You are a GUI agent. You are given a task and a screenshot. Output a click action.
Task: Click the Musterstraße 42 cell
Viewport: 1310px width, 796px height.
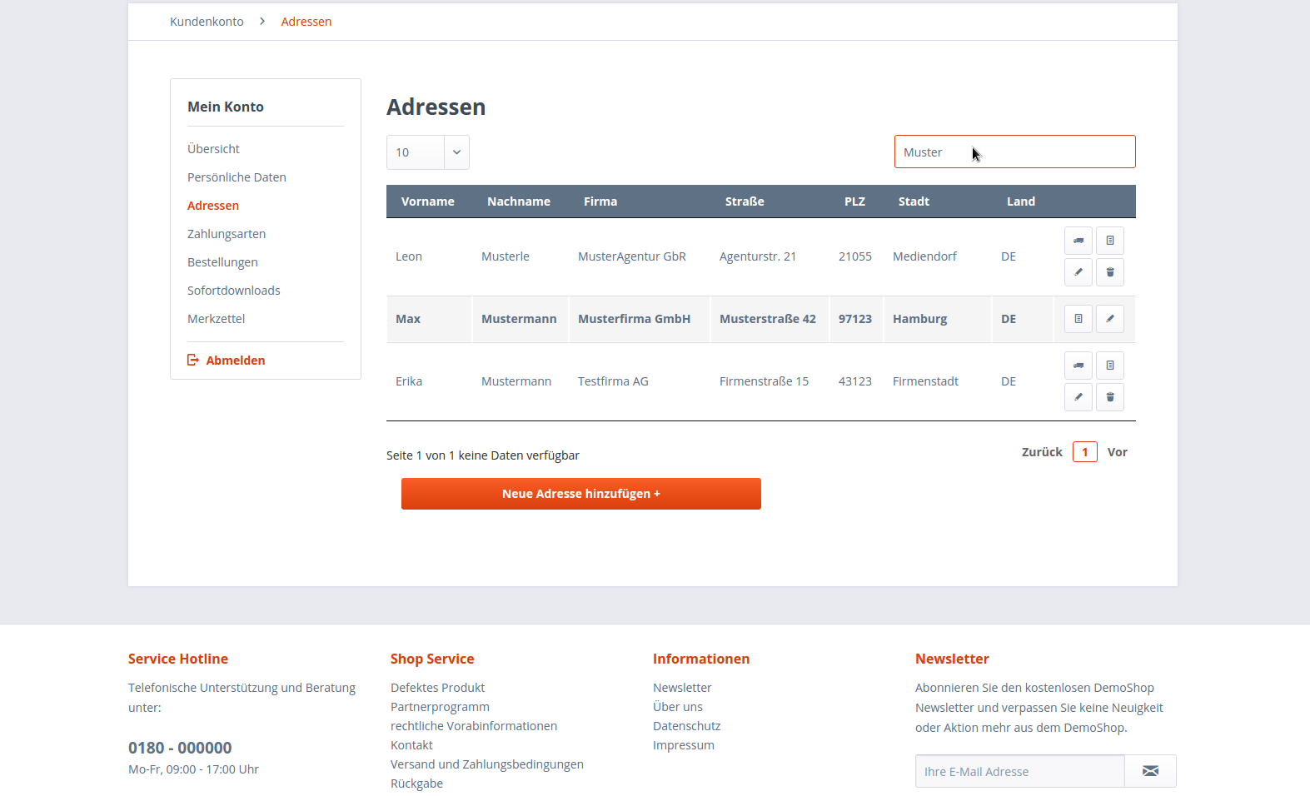point(768,319)
